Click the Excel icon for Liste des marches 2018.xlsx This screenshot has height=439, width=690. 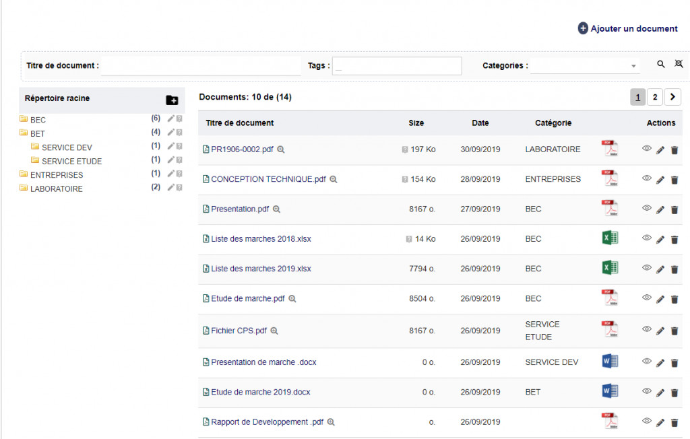[x=609, y=238]
